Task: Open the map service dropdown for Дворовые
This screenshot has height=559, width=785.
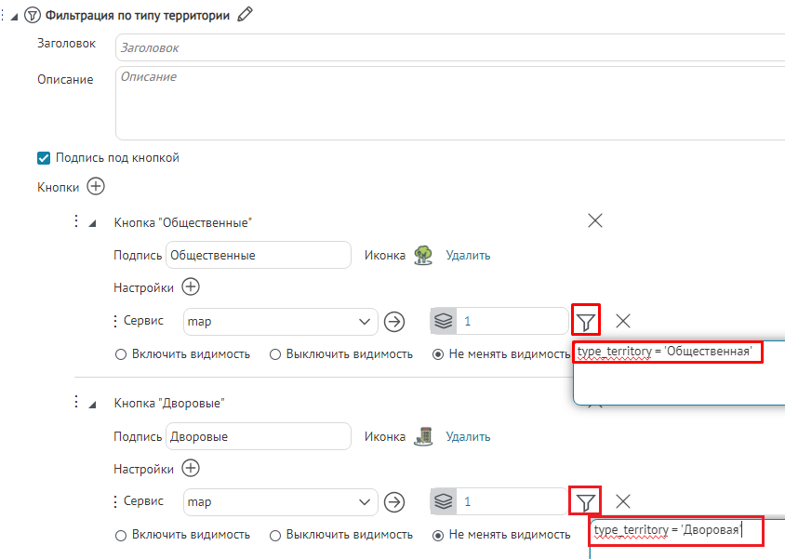Action: [364, 502]
